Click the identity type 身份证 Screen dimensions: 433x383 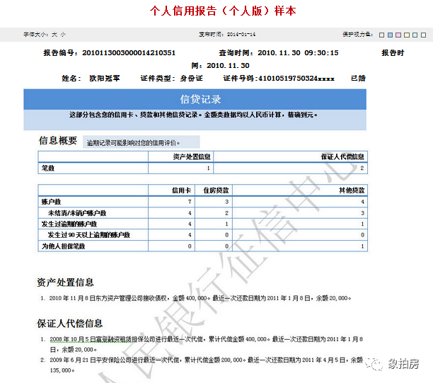point(191,78)
